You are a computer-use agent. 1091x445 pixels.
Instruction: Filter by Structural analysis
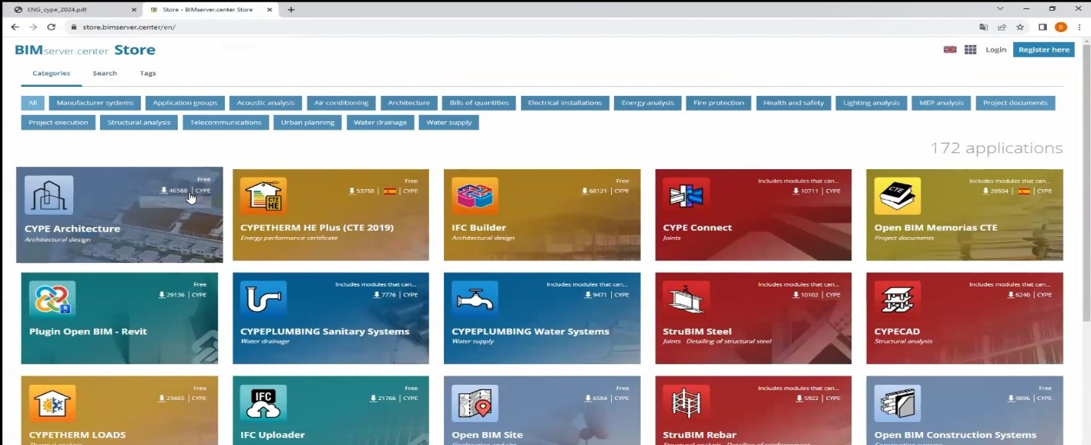coord(139,122)
